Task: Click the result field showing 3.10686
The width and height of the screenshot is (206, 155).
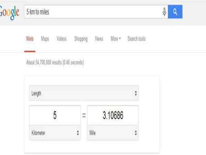Action: pyautogui.click(x=113, y=115)
